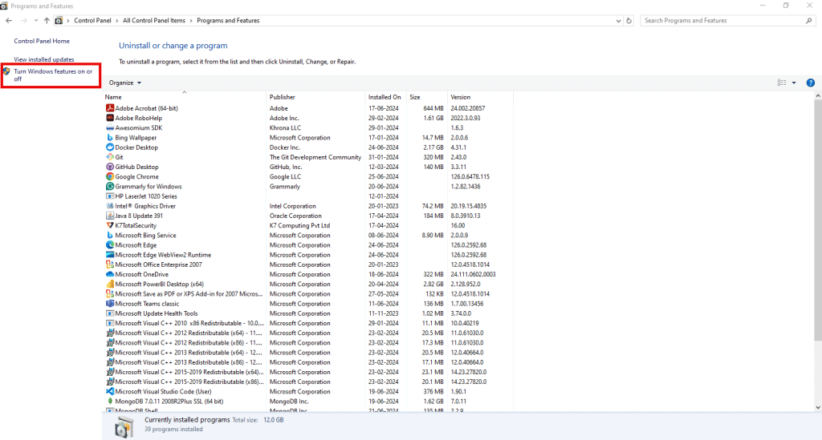Expand the address bar history dropdown

619,21
